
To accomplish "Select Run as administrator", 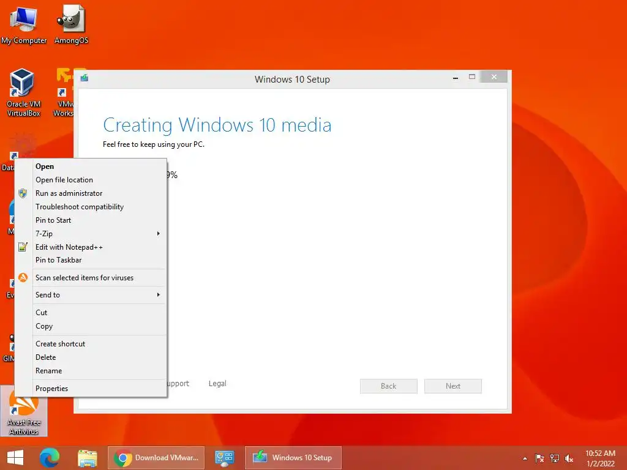I will [91, 193].
